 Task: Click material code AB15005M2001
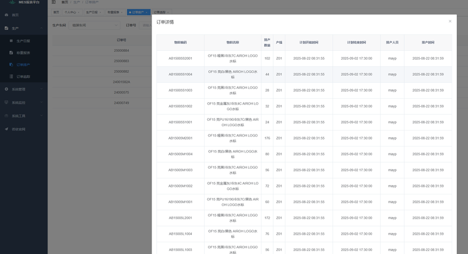[180, 138]
